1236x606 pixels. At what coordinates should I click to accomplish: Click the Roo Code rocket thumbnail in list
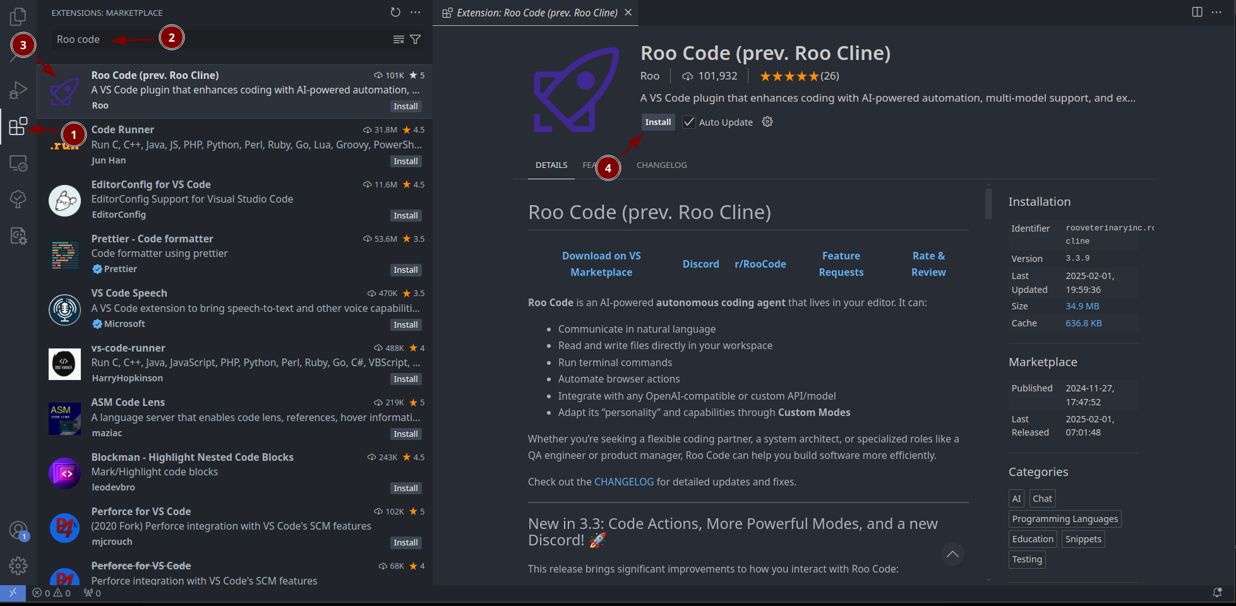pos(64,91)
